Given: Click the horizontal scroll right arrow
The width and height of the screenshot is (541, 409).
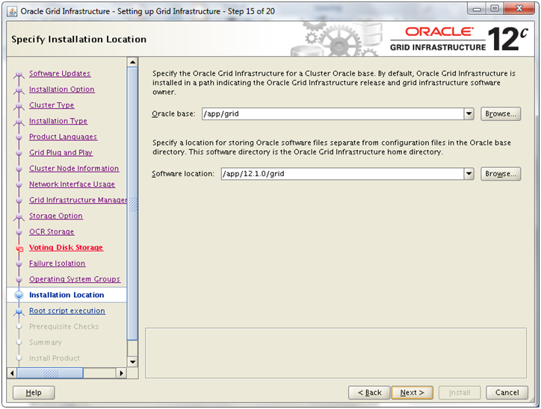Looking at the screenshot, I should click(x=121, y=373).
